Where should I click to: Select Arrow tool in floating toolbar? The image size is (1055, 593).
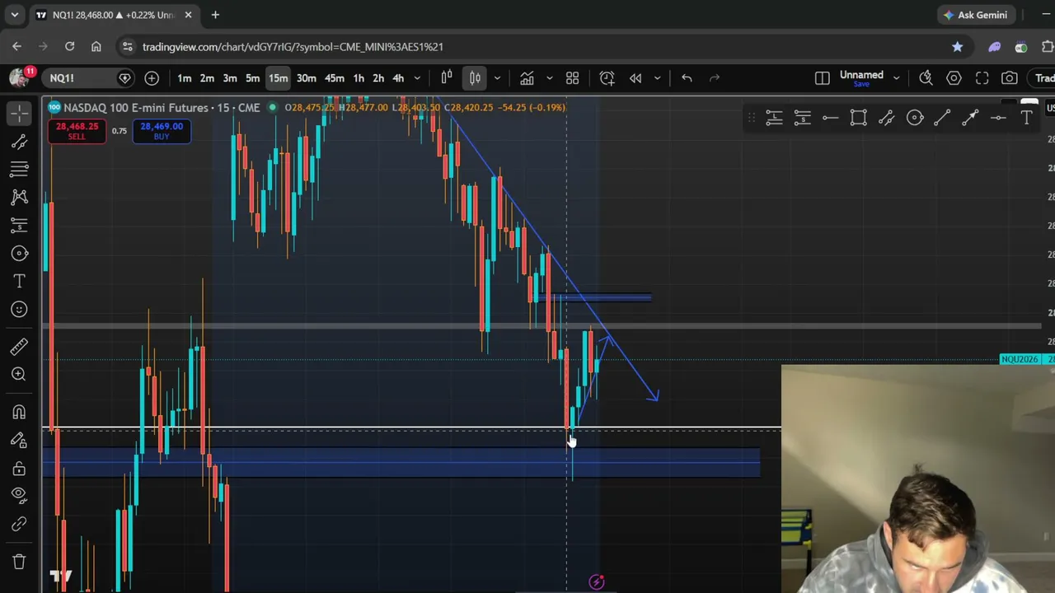coord(970,119)
